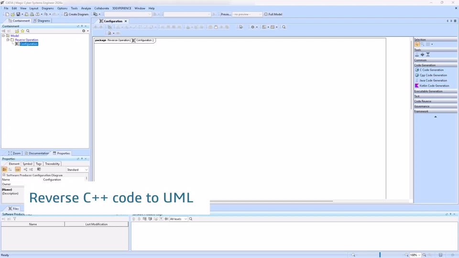This screenshot has height=258, width=459.
Task: Open the Symbol tab in Properties
Action: click(x=27, y=164)
